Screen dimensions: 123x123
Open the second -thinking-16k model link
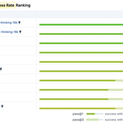click(9, 32)
